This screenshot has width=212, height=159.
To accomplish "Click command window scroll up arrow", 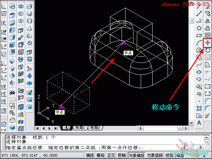I will (x=207, y=137).
